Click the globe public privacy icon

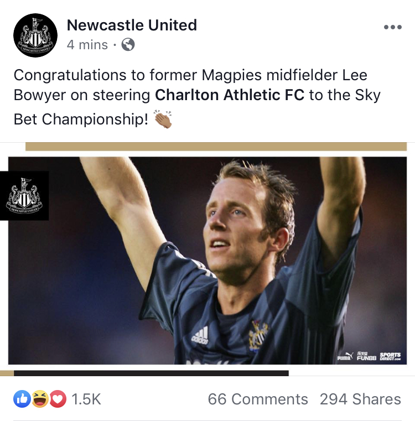[128, 45]
